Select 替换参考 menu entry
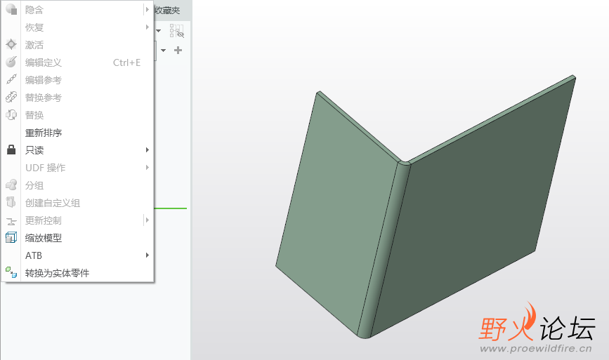The image size is (609, 360). [78, 98]
